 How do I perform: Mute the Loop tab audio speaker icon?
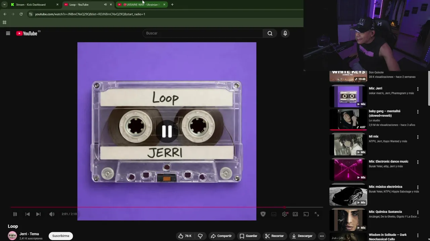105,5
